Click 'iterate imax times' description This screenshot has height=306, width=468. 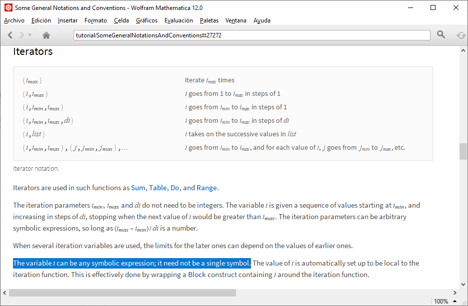click(209, 80)
